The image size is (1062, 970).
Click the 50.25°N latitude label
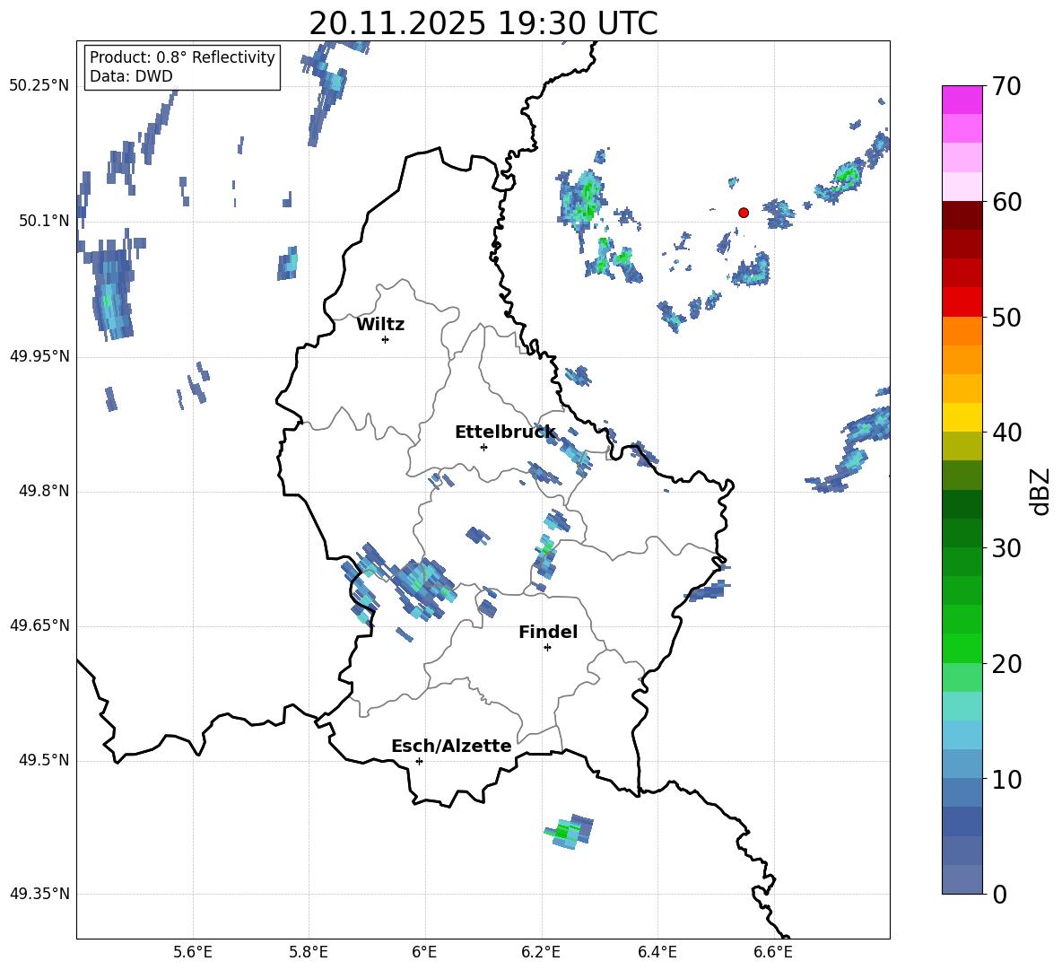39,86
